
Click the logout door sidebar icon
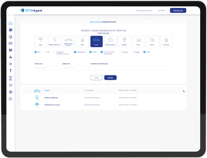point(11,99)
